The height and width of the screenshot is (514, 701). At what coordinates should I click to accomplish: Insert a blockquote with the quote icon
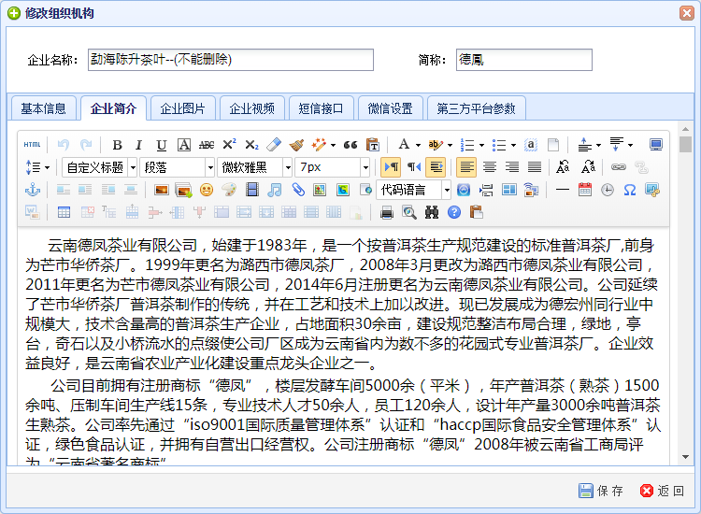[x=350, y=145]
